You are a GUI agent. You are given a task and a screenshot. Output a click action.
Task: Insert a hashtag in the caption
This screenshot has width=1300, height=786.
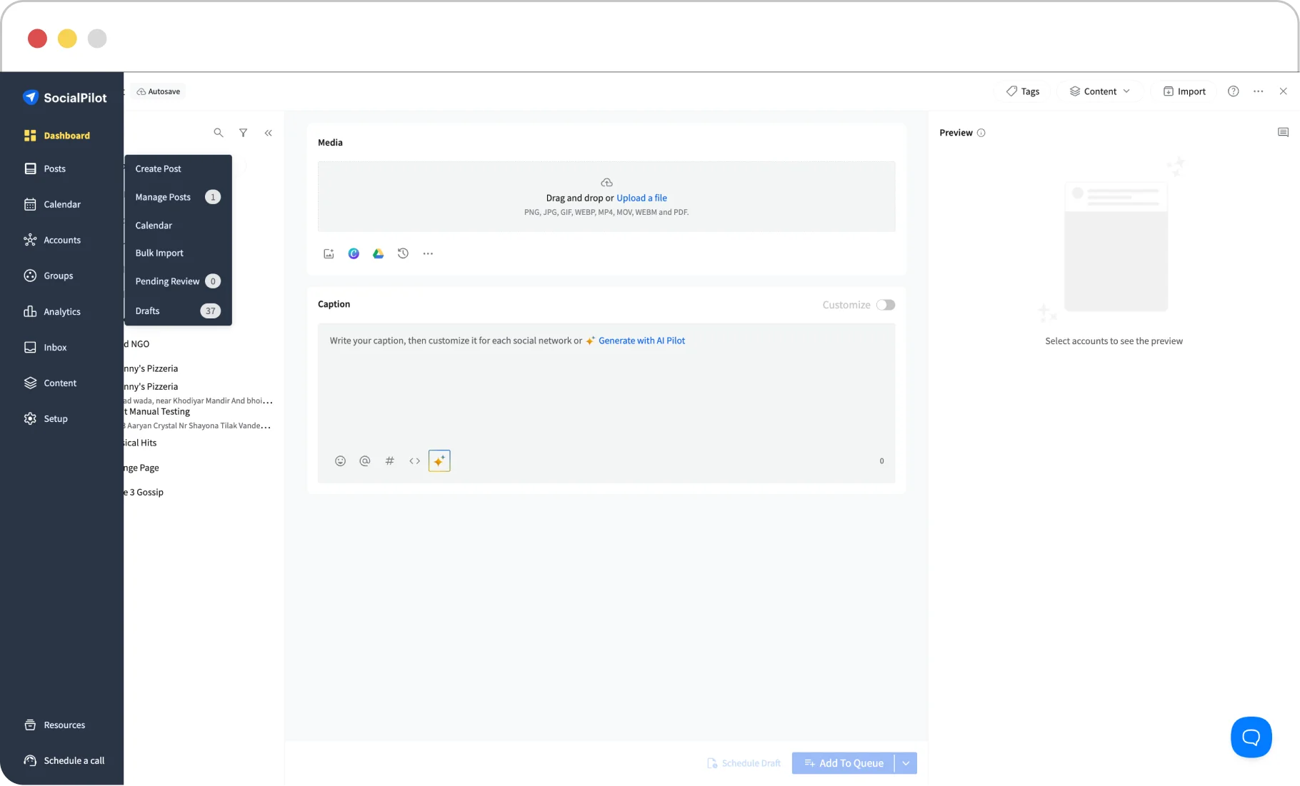point(390,460)
